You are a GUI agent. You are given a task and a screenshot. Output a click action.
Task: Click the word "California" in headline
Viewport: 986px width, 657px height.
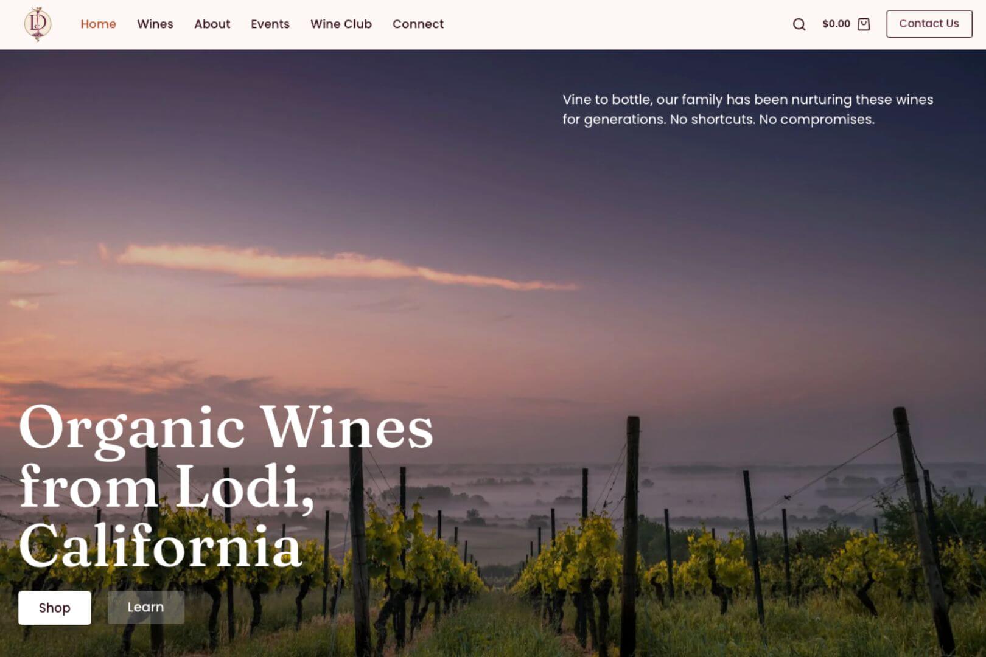pos(161,545)
